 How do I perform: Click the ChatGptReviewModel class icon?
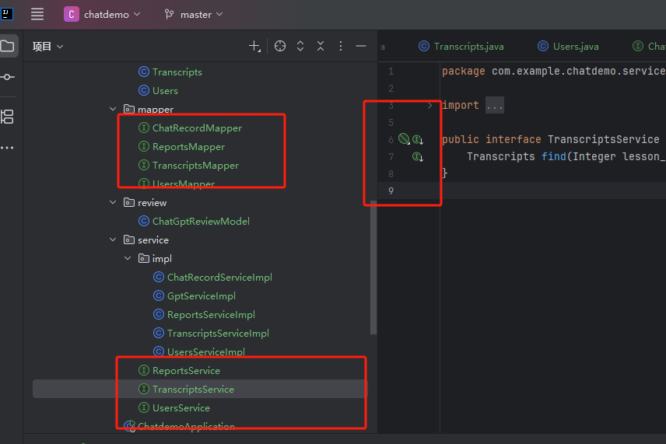[x=144, y=221]
